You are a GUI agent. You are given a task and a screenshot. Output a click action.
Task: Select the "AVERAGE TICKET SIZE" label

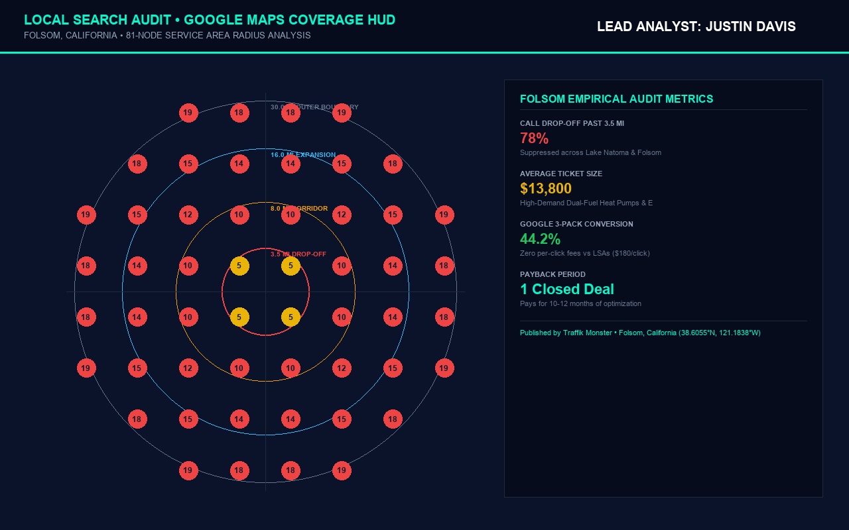coord(561,174)
